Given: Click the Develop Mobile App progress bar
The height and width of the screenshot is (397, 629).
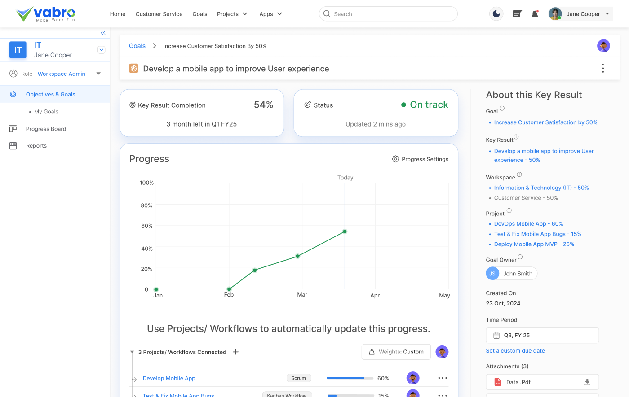Looking at the screenshot, I should (350, 378).
